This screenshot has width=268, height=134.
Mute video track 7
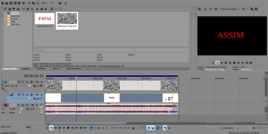pos(37,82)
